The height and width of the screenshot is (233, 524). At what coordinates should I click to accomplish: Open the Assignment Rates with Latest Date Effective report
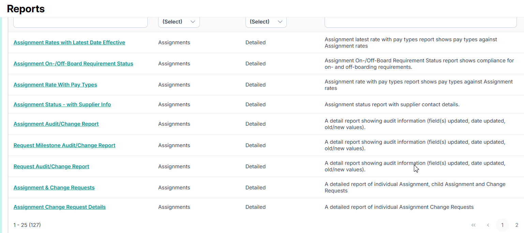[69, 42]
